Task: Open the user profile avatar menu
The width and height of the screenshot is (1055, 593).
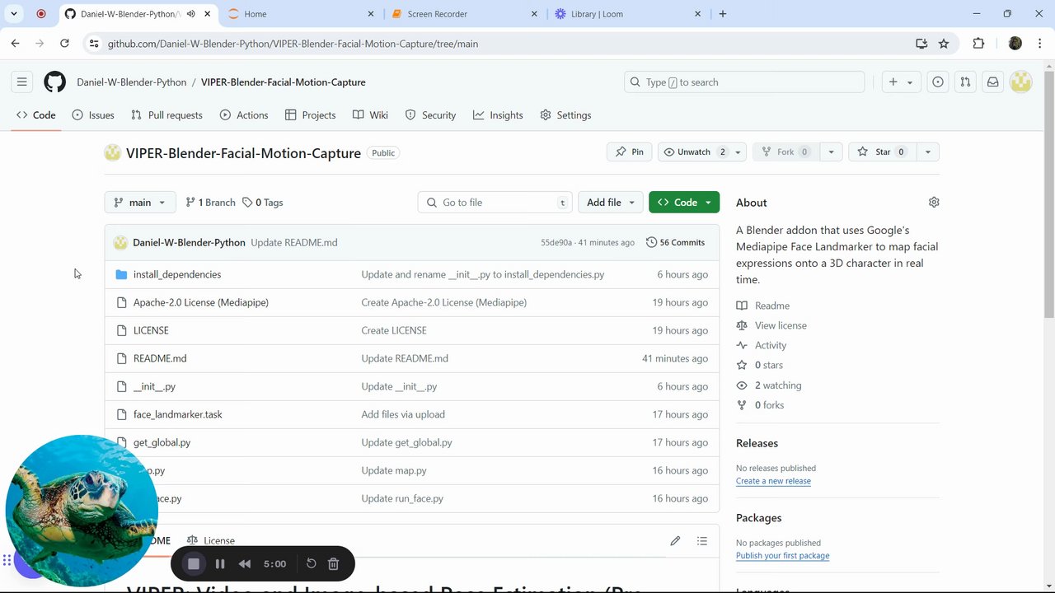Action: click(1021, 82)
